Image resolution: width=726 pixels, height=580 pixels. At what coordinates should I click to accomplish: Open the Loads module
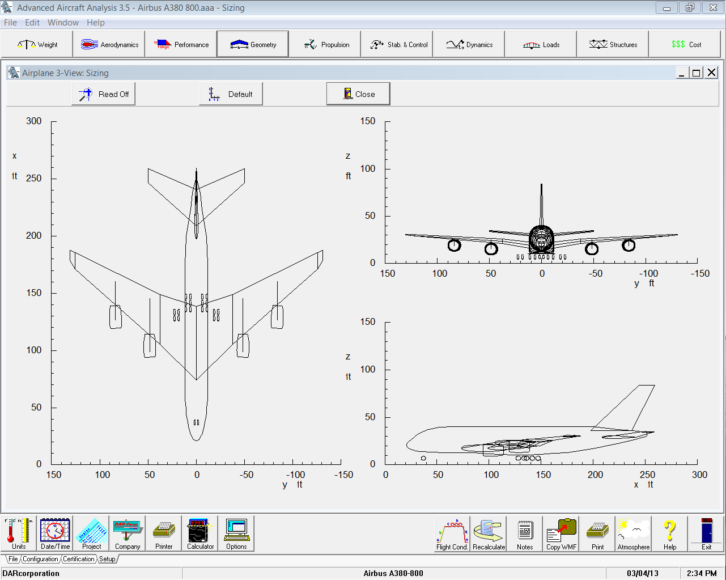click(541, 44)
